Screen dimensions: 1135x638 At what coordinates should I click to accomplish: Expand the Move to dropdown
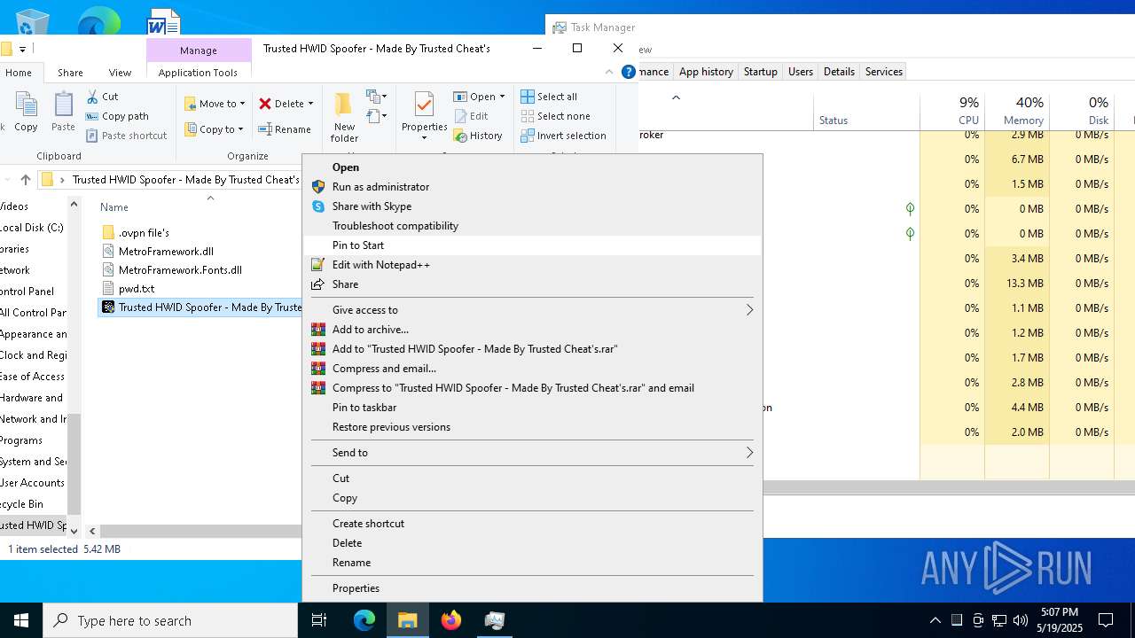coord(243,104)
